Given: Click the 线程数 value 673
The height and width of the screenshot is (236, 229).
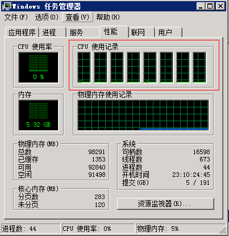Looking at the screenshot, I should click(205, 159).
